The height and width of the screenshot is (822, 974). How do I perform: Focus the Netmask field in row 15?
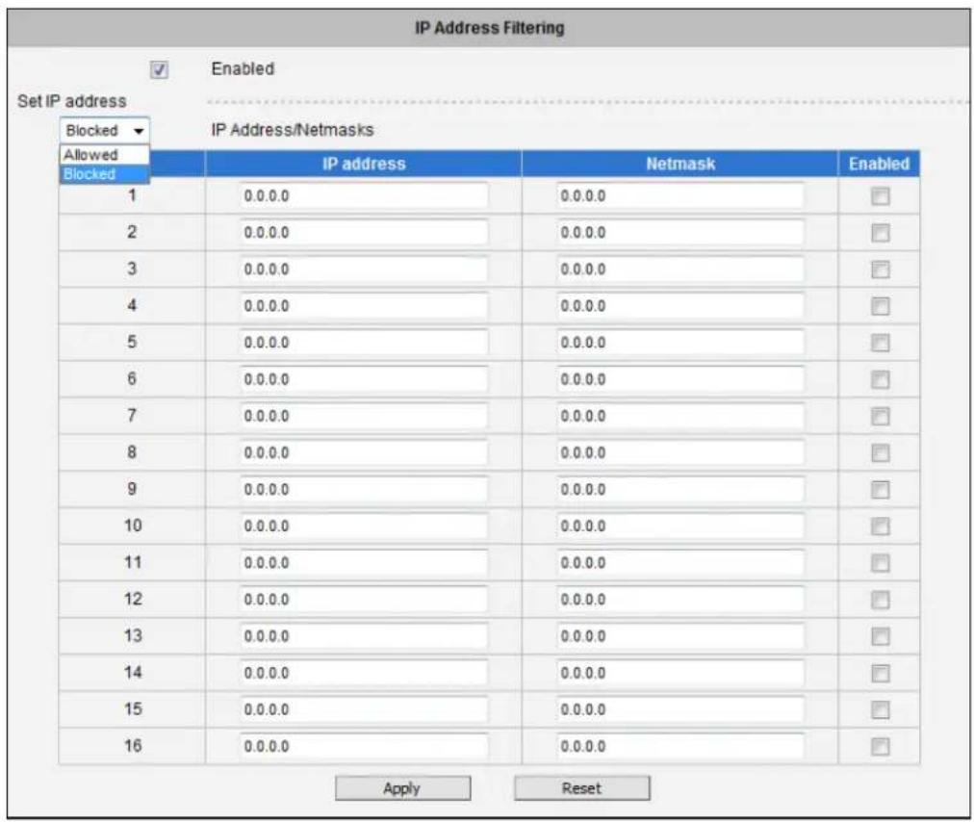[680, 709]
